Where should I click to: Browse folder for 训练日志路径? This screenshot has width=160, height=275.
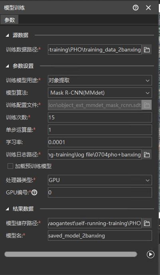pos(147,154)
